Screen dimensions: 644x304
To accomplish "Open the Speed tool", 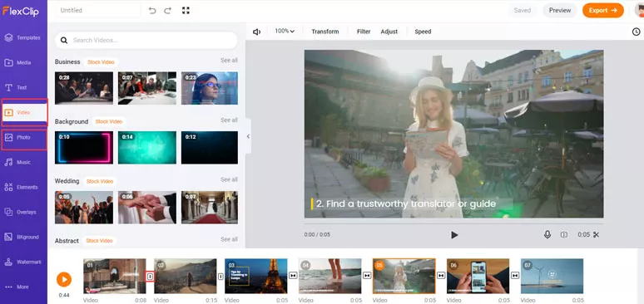I will pos(423,32).
